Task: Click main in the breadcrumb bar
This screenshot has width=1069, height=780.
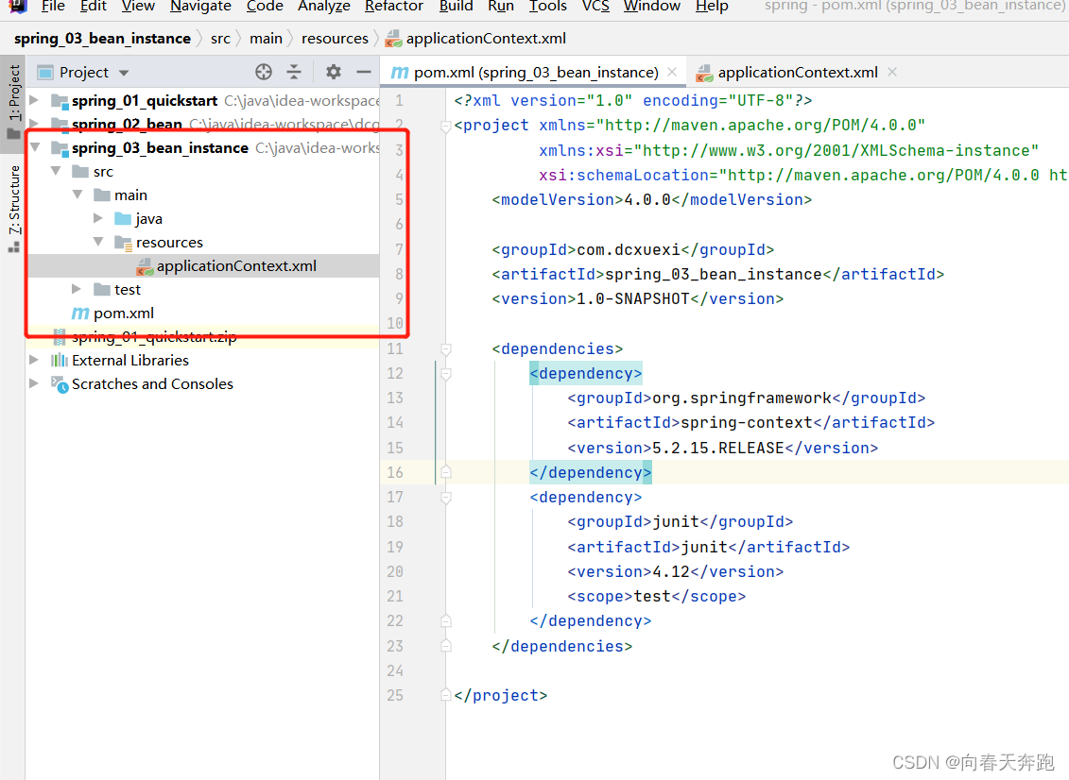Action: point(266,39)
